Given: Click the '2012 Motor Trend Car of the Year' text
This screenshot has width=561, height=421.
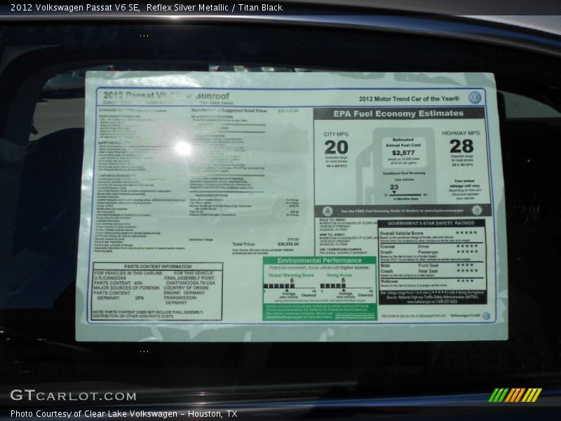Looking at the screenshot, I should (409, 99).
